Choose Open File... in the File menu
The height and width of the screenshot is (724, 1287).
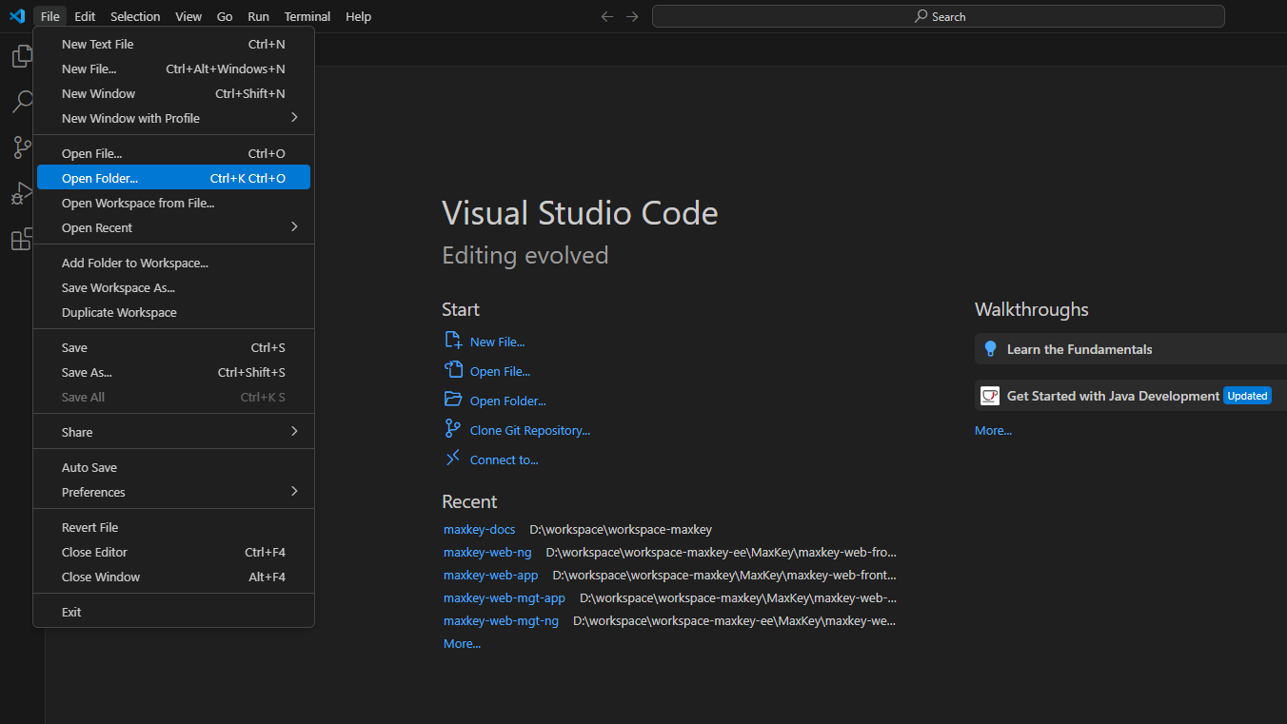point(173,153)
